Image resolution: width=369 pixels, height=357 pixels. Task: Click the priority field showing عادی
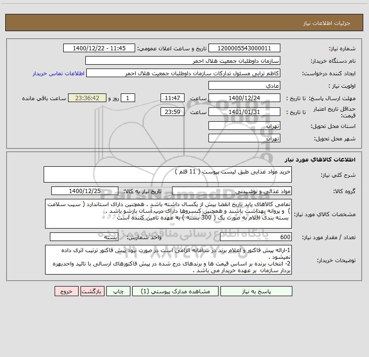(x=244, y=85)
